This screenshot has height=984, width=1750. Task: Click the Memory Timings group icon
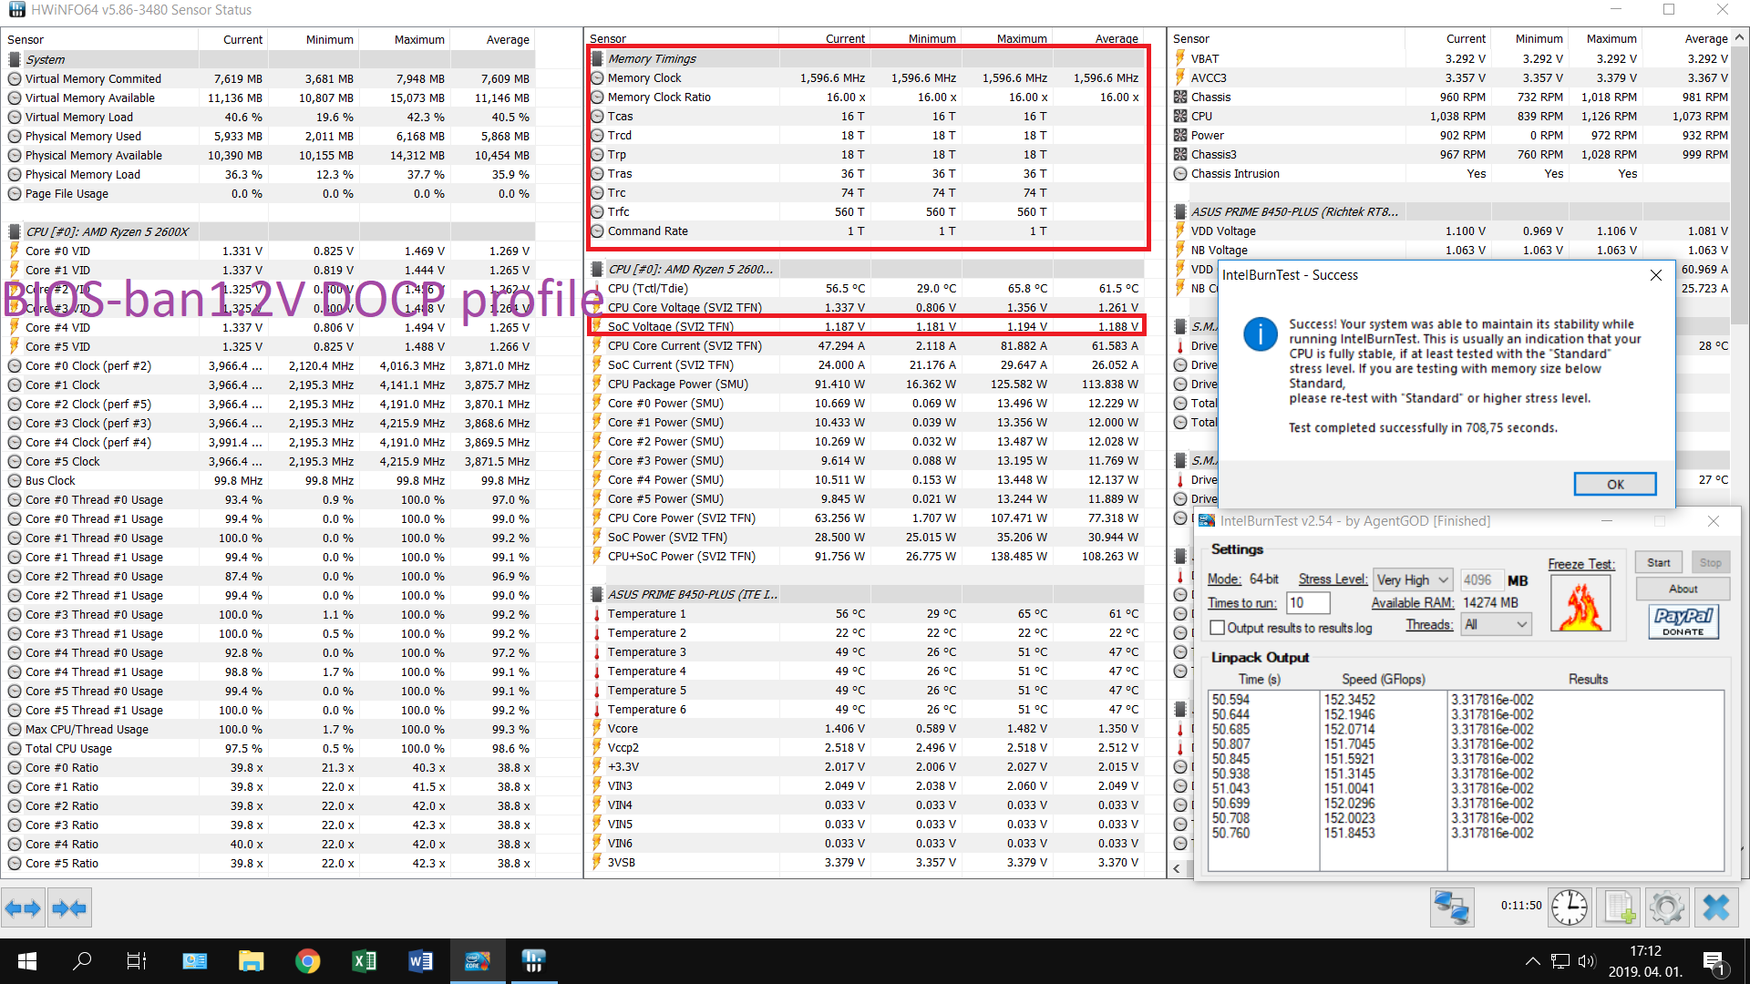click(x=598, y=58)
